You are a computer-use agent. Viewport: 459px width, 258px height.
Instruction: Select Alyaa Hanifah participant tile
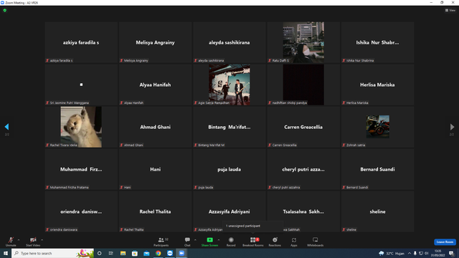pyautogui.click(x=155, y=85)
